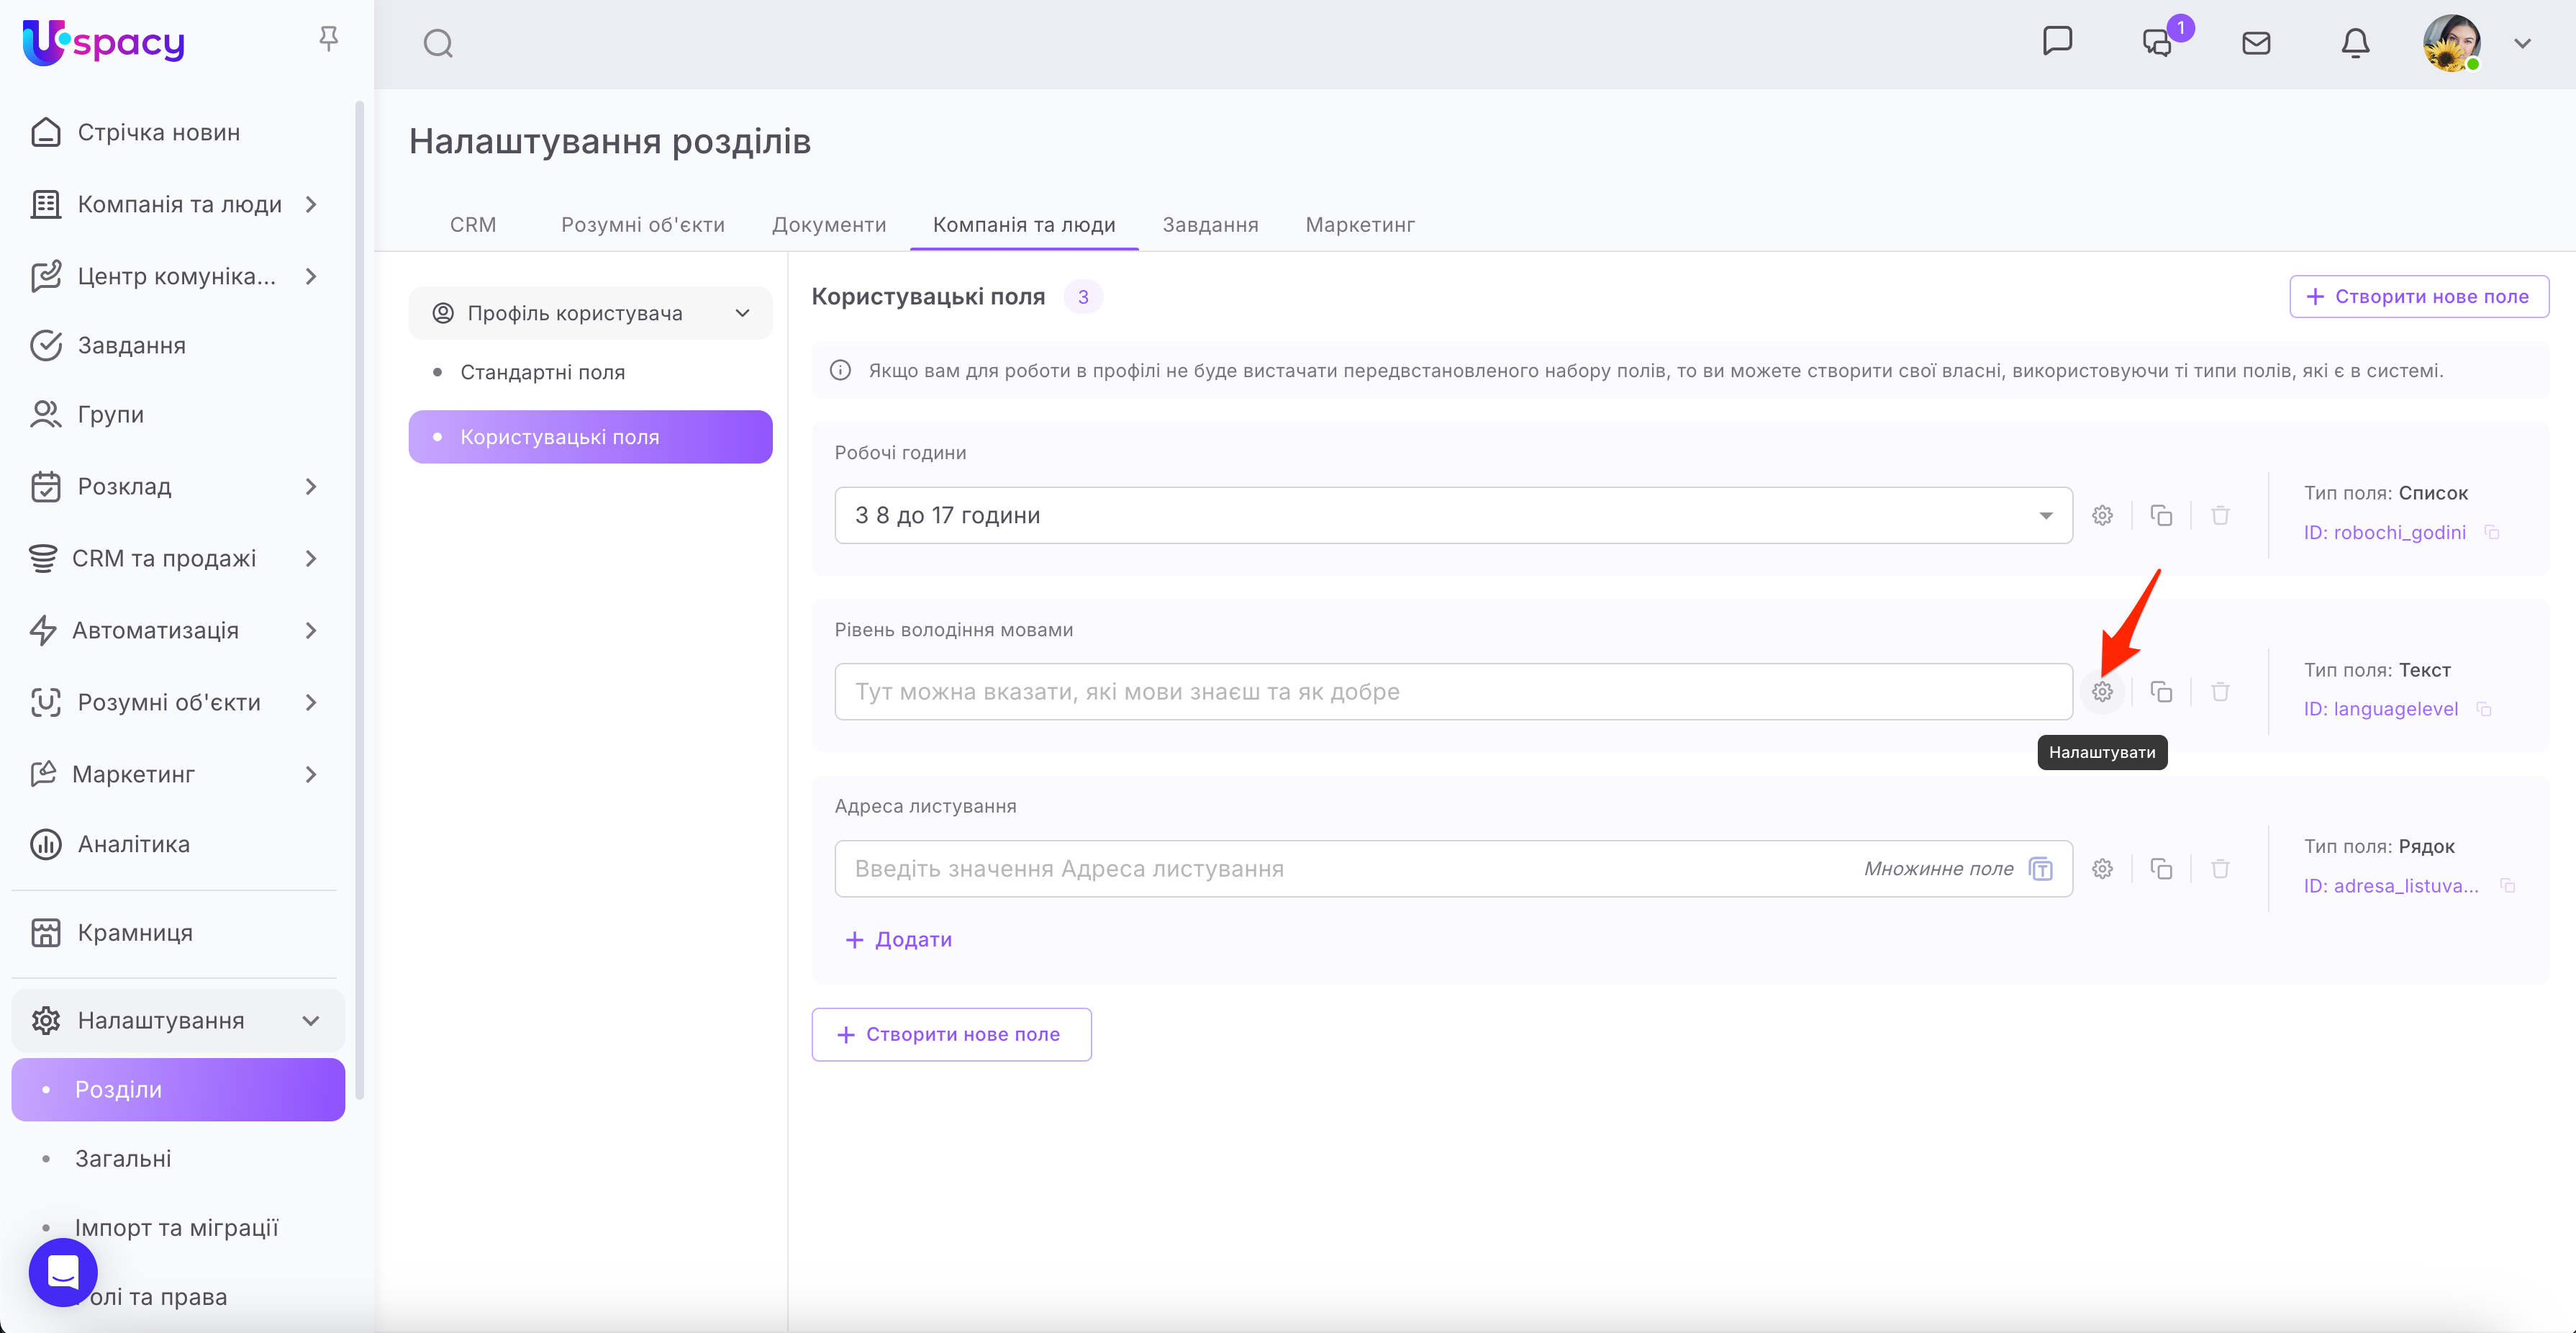2576x1333 pixels.
Task: Switch to the Розумні об'єкти tab
Action: [x=642, y=224]
